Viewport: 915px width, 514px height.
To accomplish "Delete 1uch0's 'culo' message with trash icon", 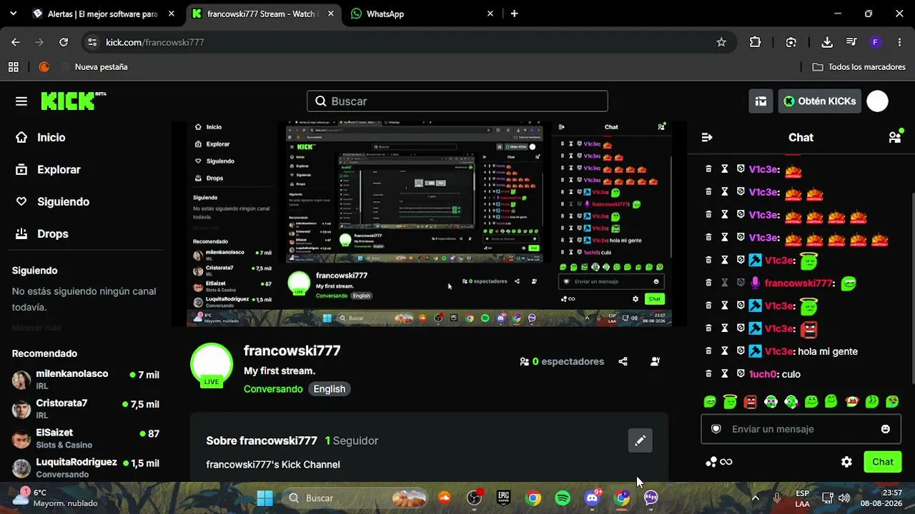I will [708, 374].
